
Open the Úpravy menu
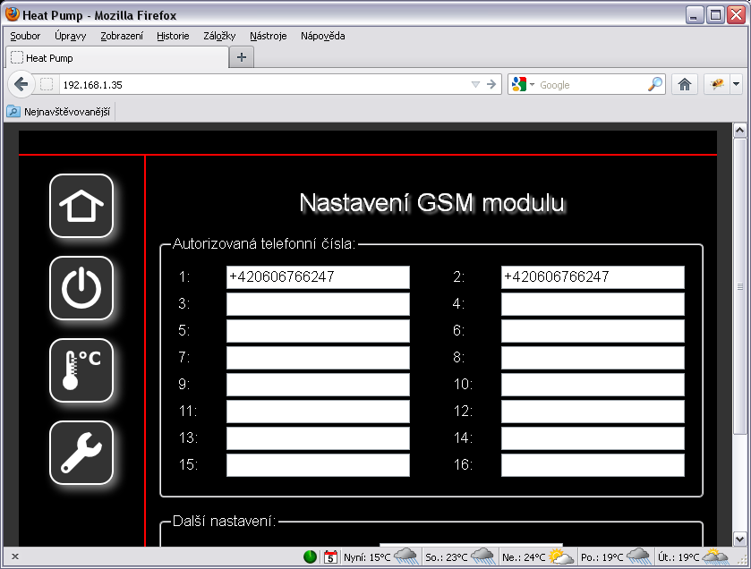tap(71, 36)
